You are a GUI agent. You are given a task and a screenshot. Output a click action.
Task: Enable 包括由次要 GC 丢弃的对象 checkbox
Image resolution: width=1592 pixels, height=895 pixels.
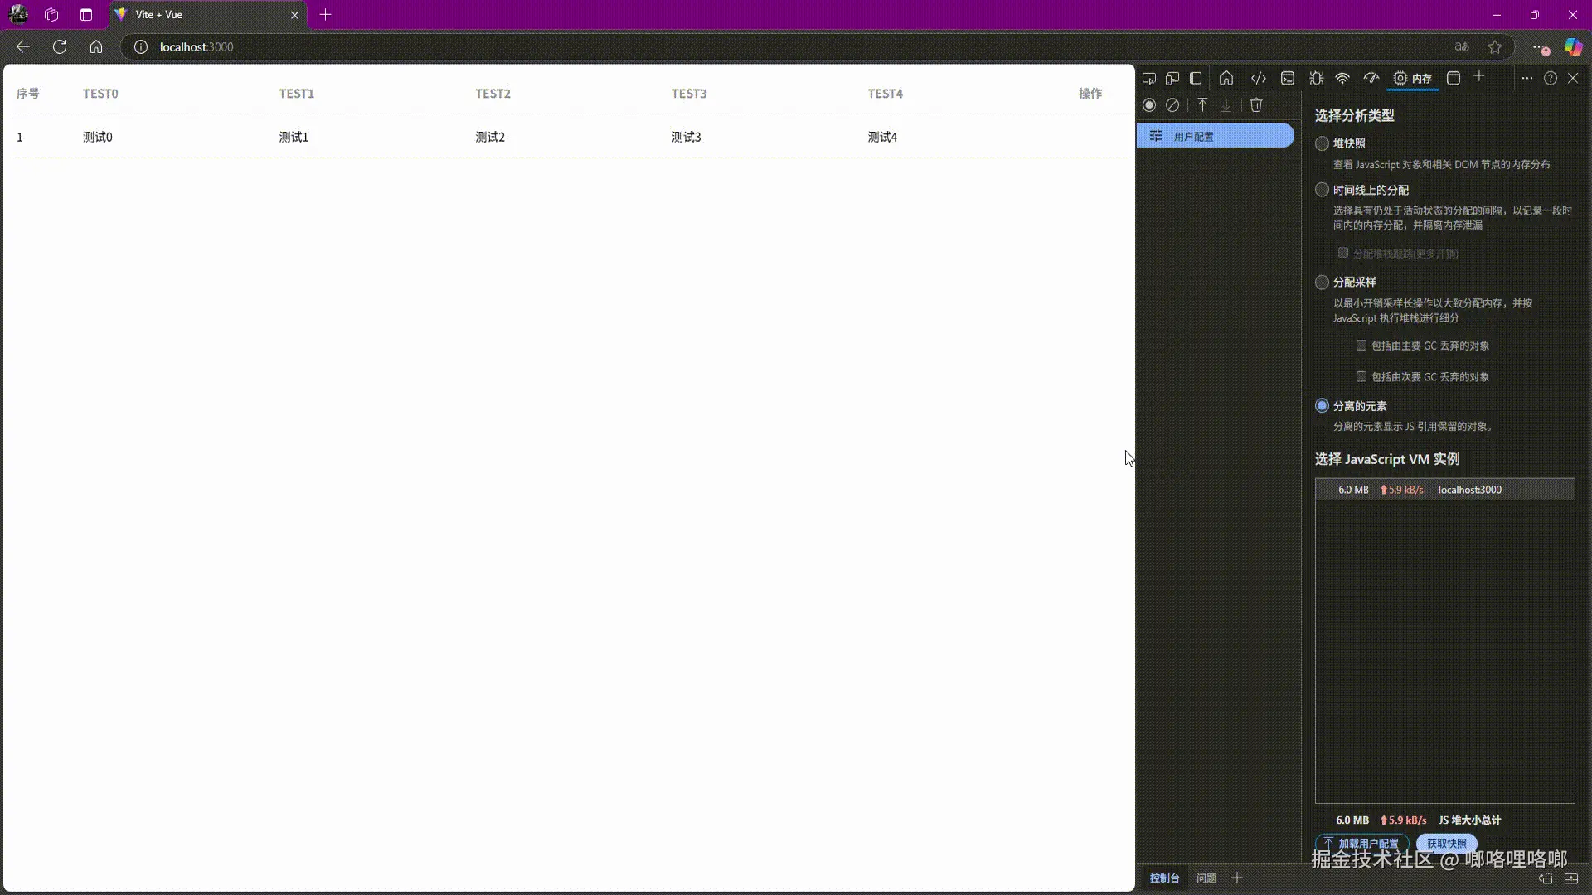tap(1361, 377)
